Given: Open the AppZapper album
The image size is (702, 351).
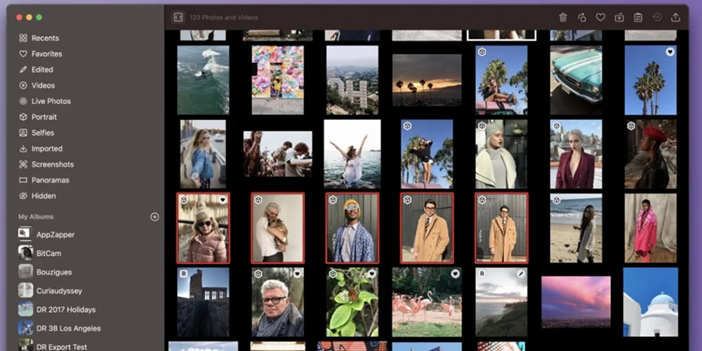Looking at the screenshot, I should 55,234.
